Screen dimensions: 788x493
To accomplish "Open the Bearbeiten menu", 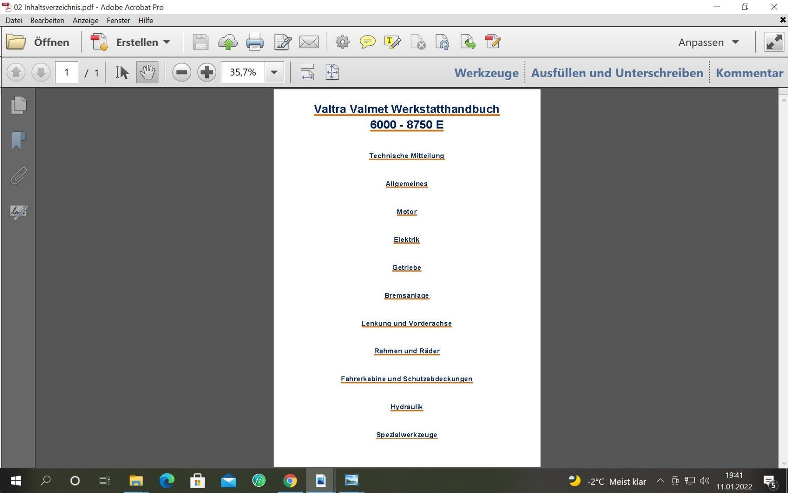I will coord(47,20).
